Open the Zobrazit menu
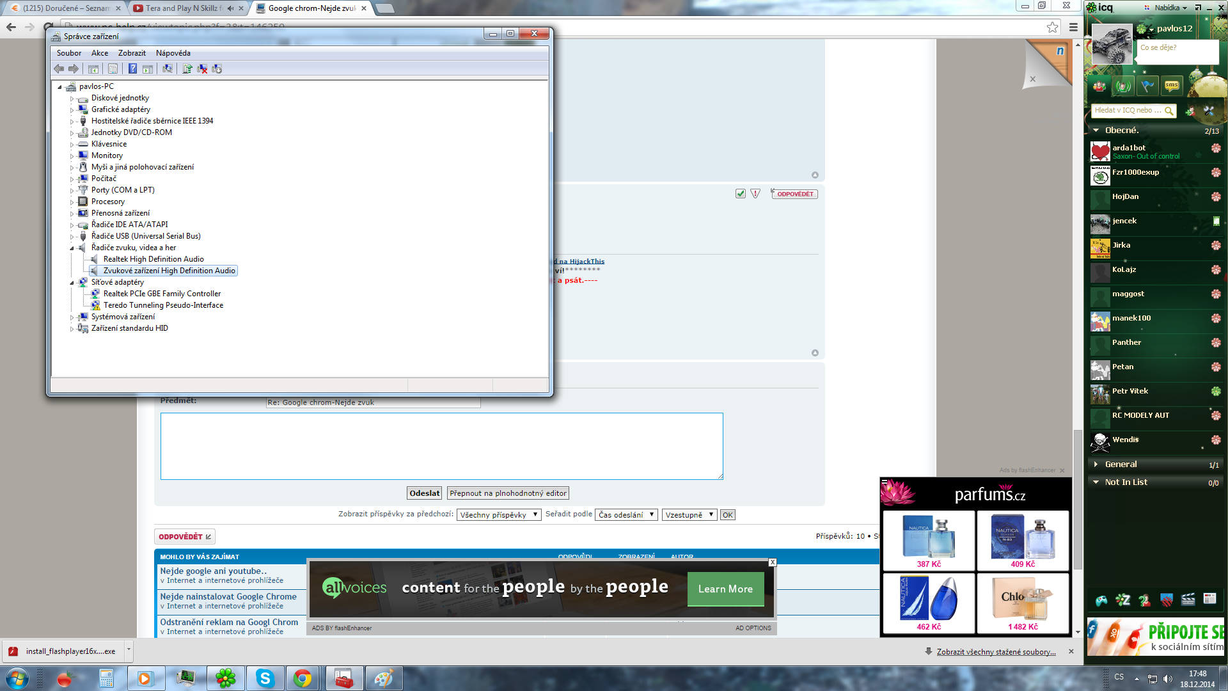Image resolution: width=1228 pixels, height=691 pixels. pyautogui.click(x=132, y=53)
